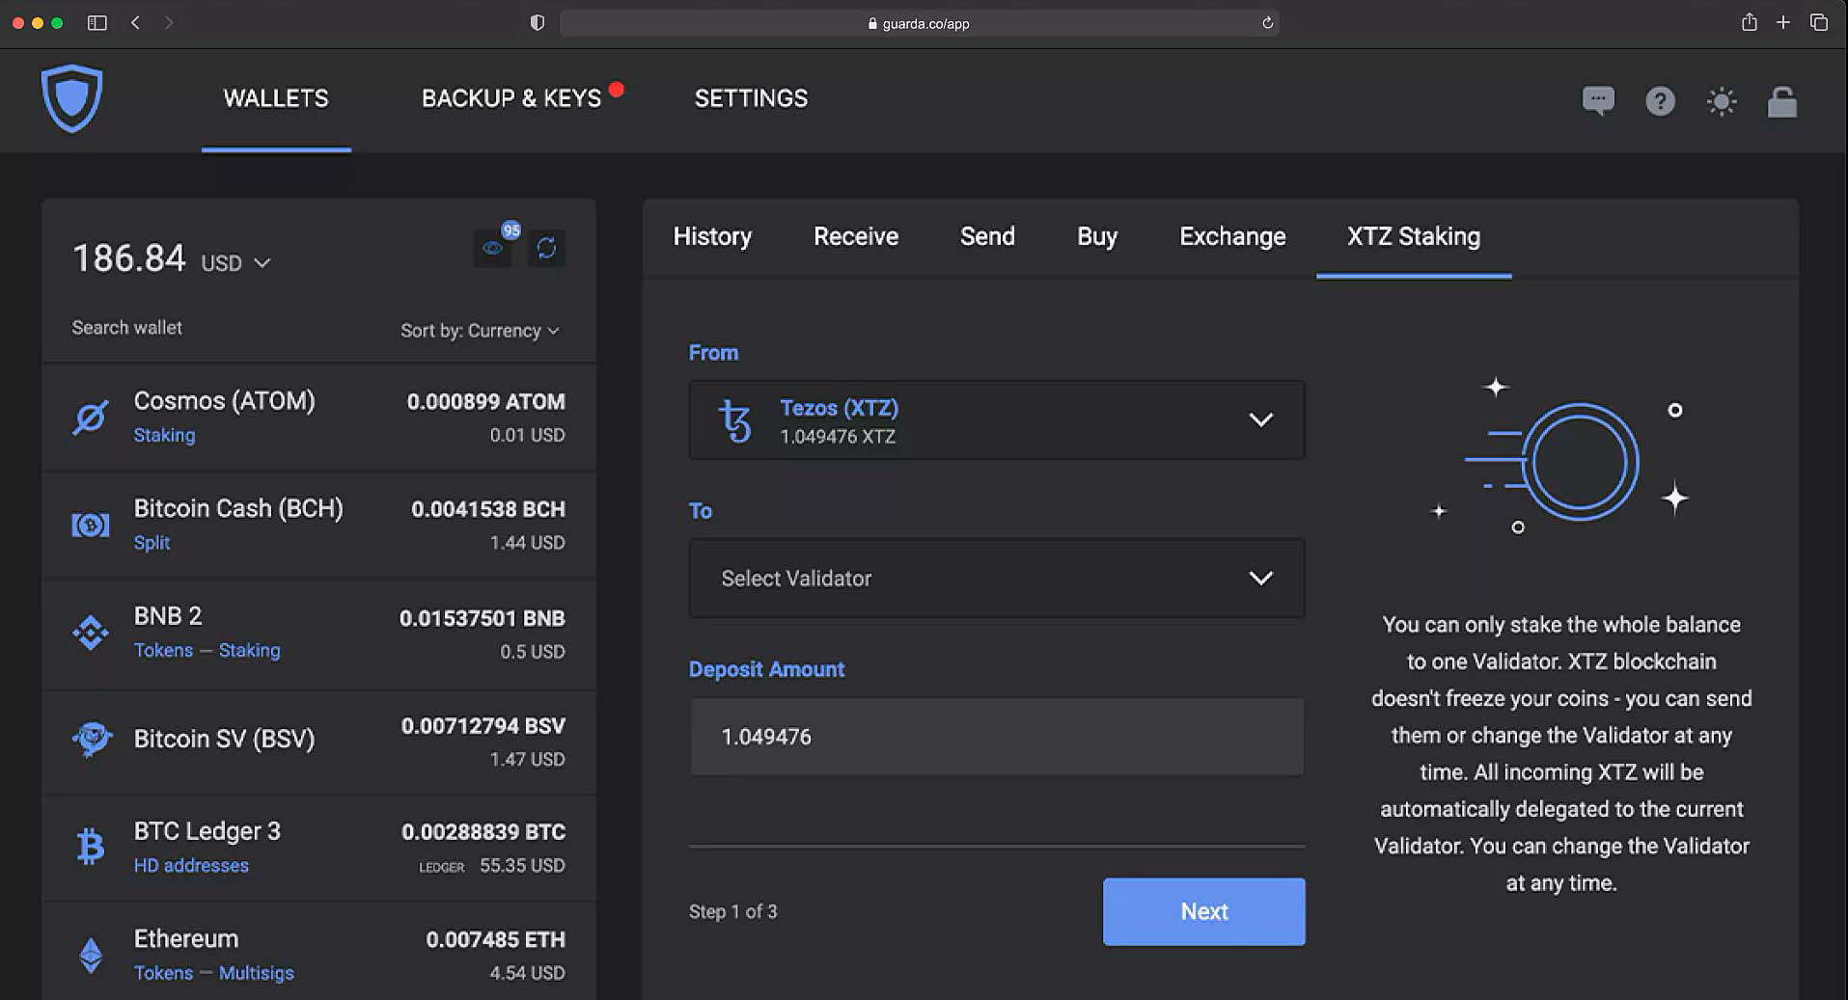The width and height of the screenshot is (1848, 1000).
Task: Click the Staking link under Cosmos
Action: [164, 435]
